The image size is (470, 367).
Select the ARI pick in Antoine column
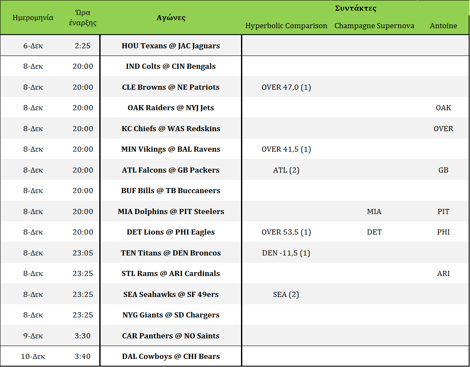coord(443,273)
